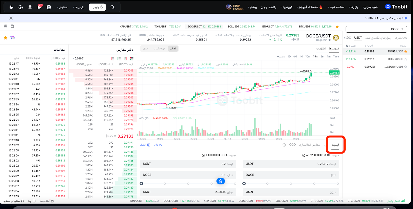Screen dimensions: 413x209
Task: Switch chart to تریدینگ‌ویو view
Action: click(159, 49)
